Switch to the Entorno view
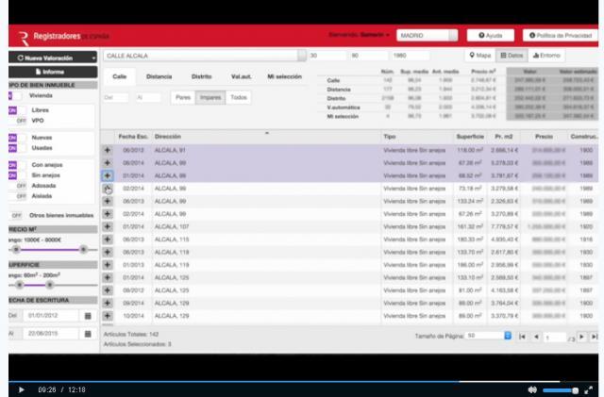 (546, 56)
